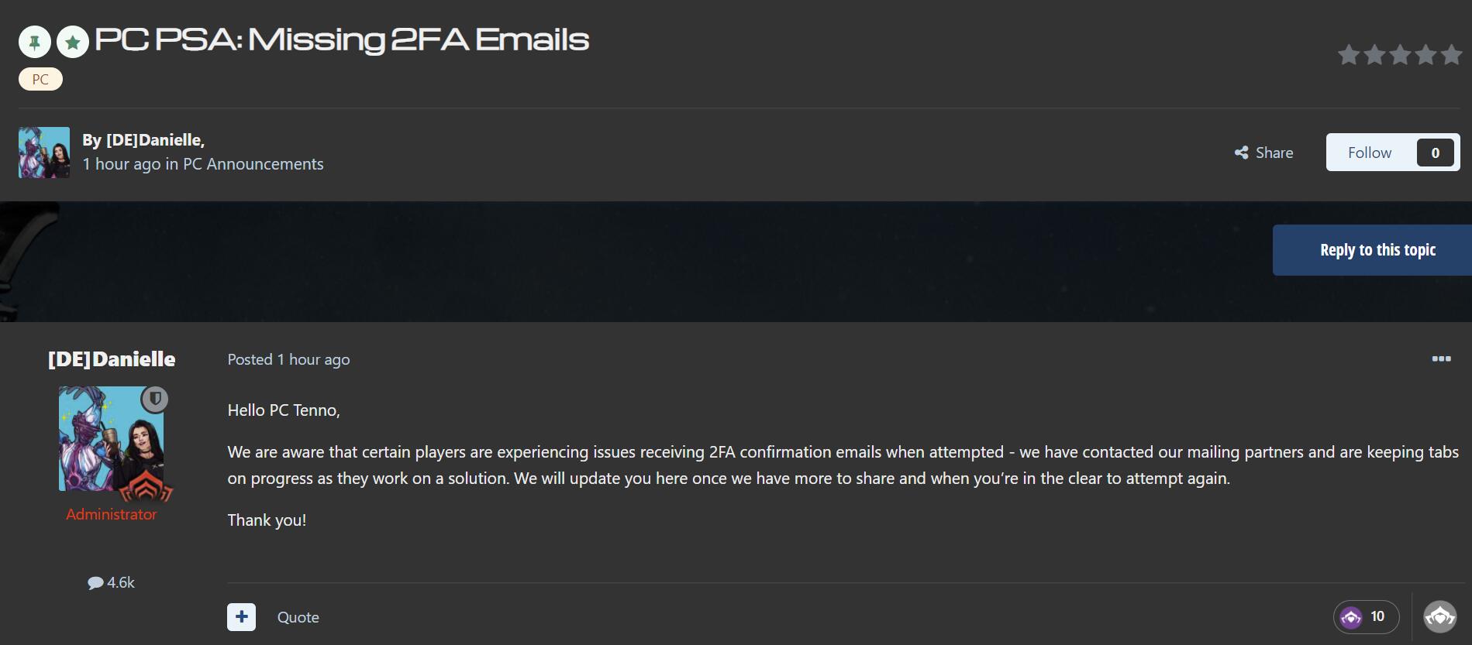Click the Quote link under the post

298,617
